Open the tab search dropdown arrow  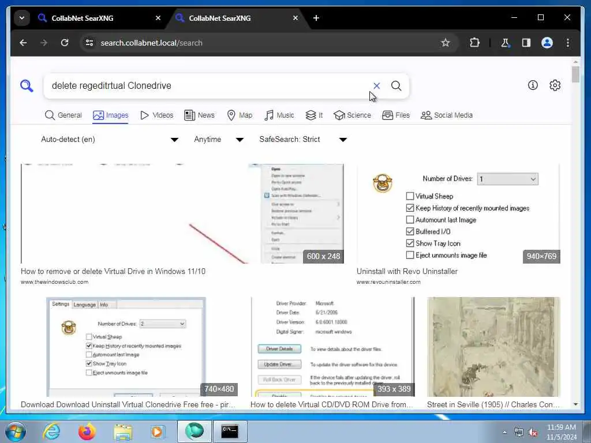coord(22,18)
